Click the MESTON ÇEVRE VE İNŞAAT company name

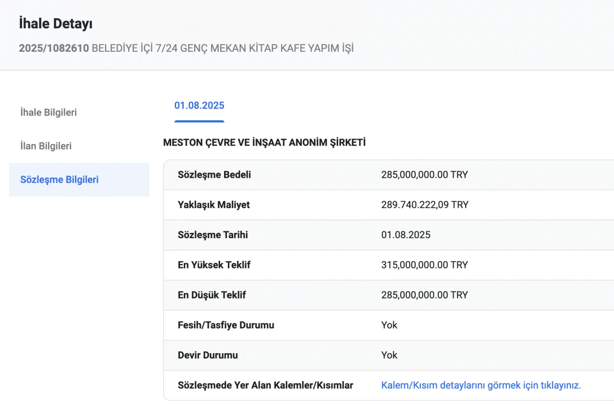coord(264,143)
